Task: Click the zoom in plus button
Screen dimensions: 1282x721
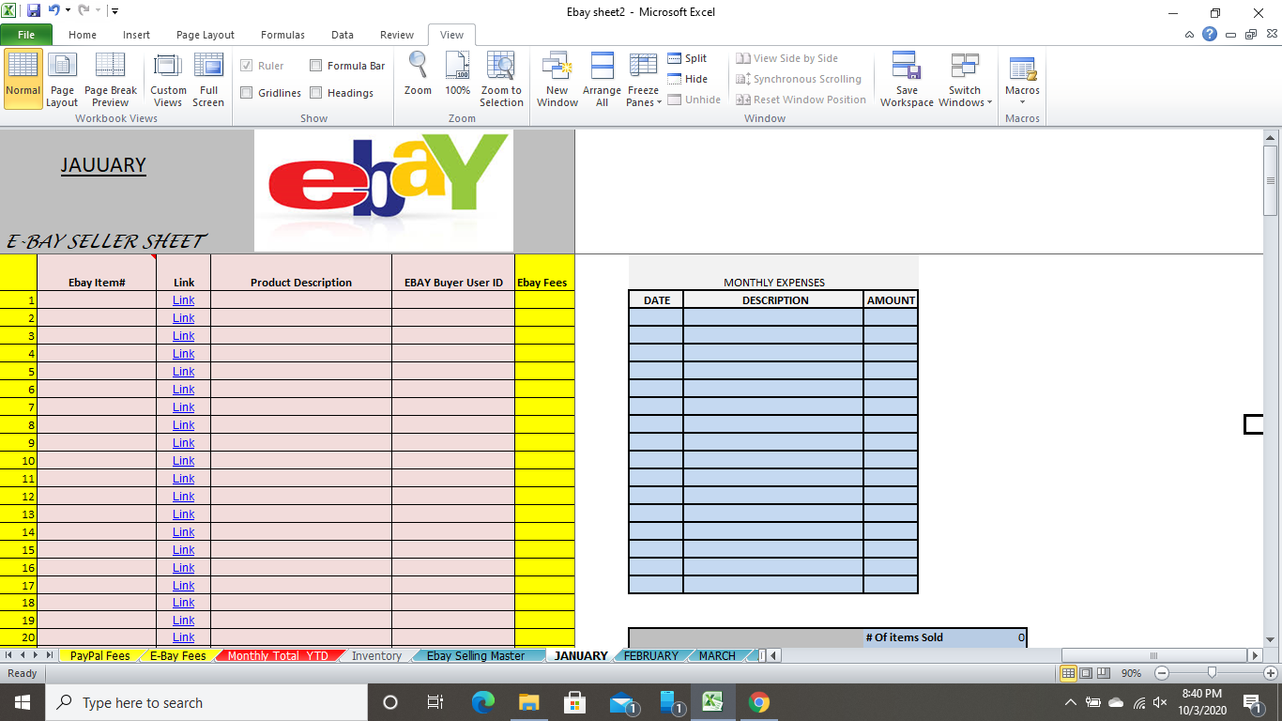Action: [x=1271, y=673]
